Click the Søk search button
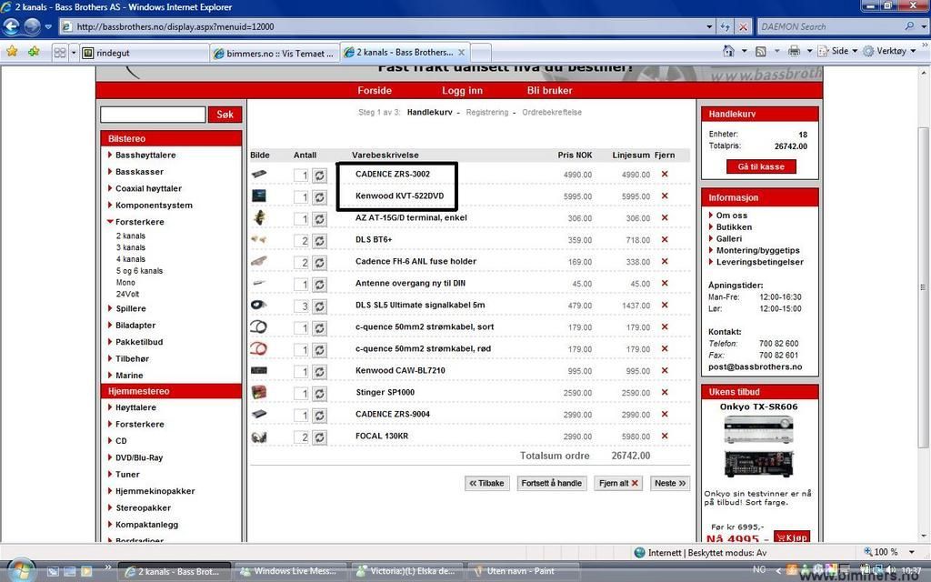Viewport: 931px width, 582px height. (x=225, y=114)
